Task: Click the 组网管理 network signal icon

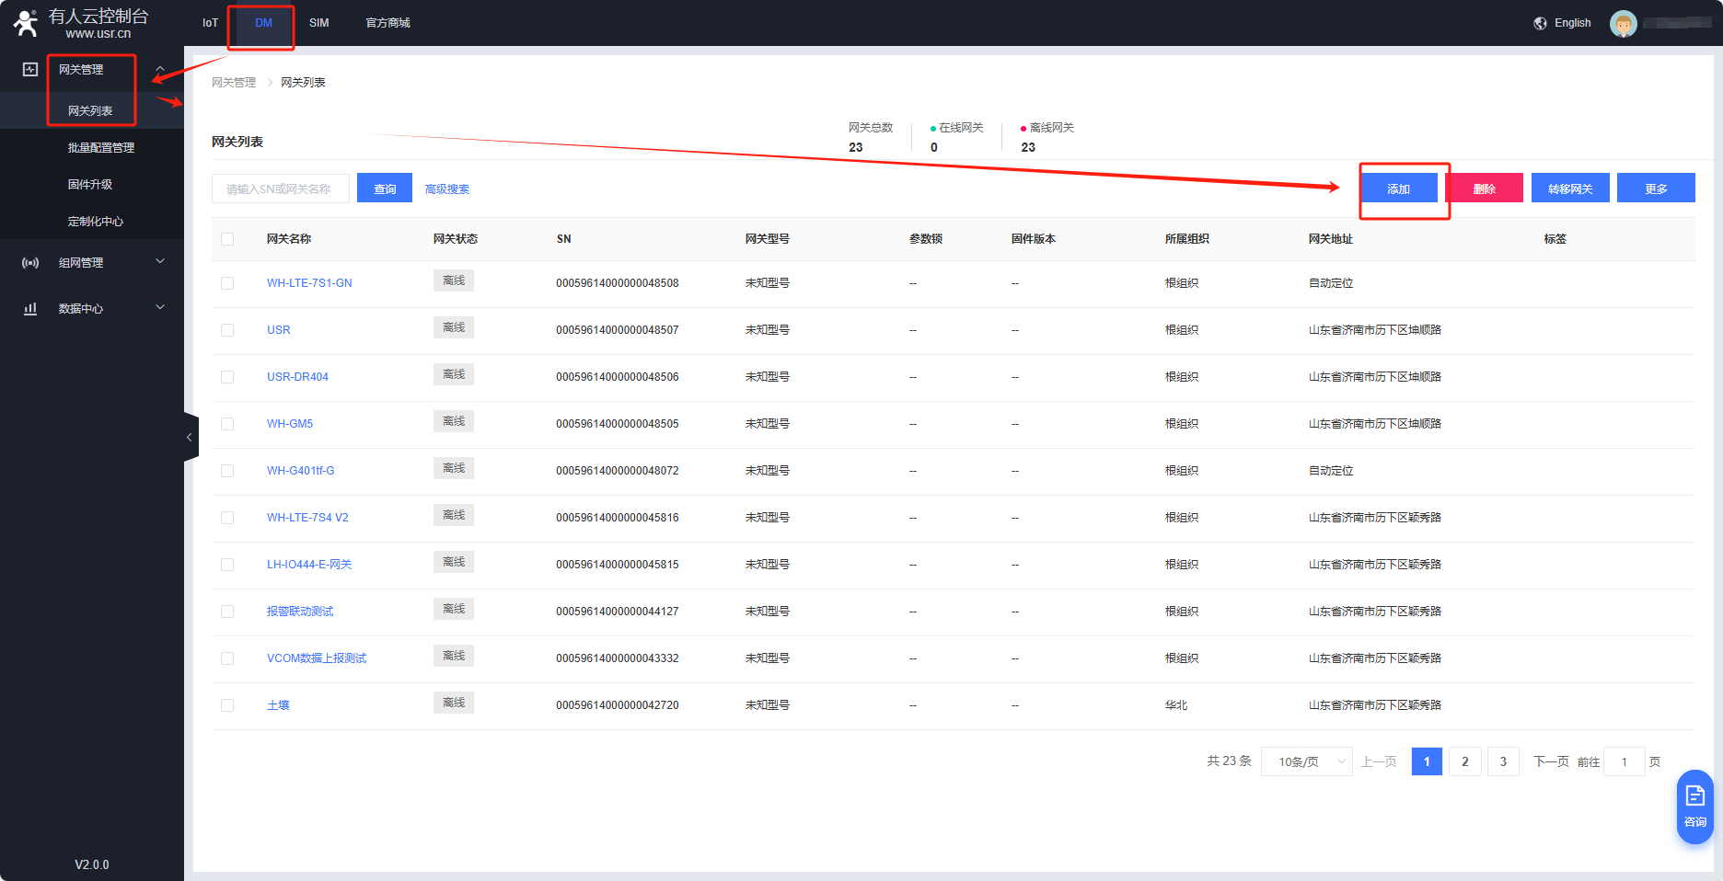Action: coord(30,263)
